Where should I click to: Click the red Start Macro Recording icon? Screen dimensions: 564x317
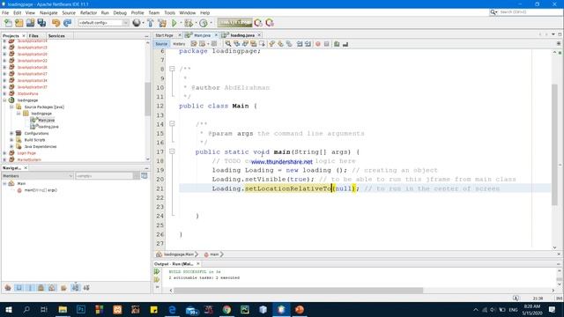tap(318, 44)
